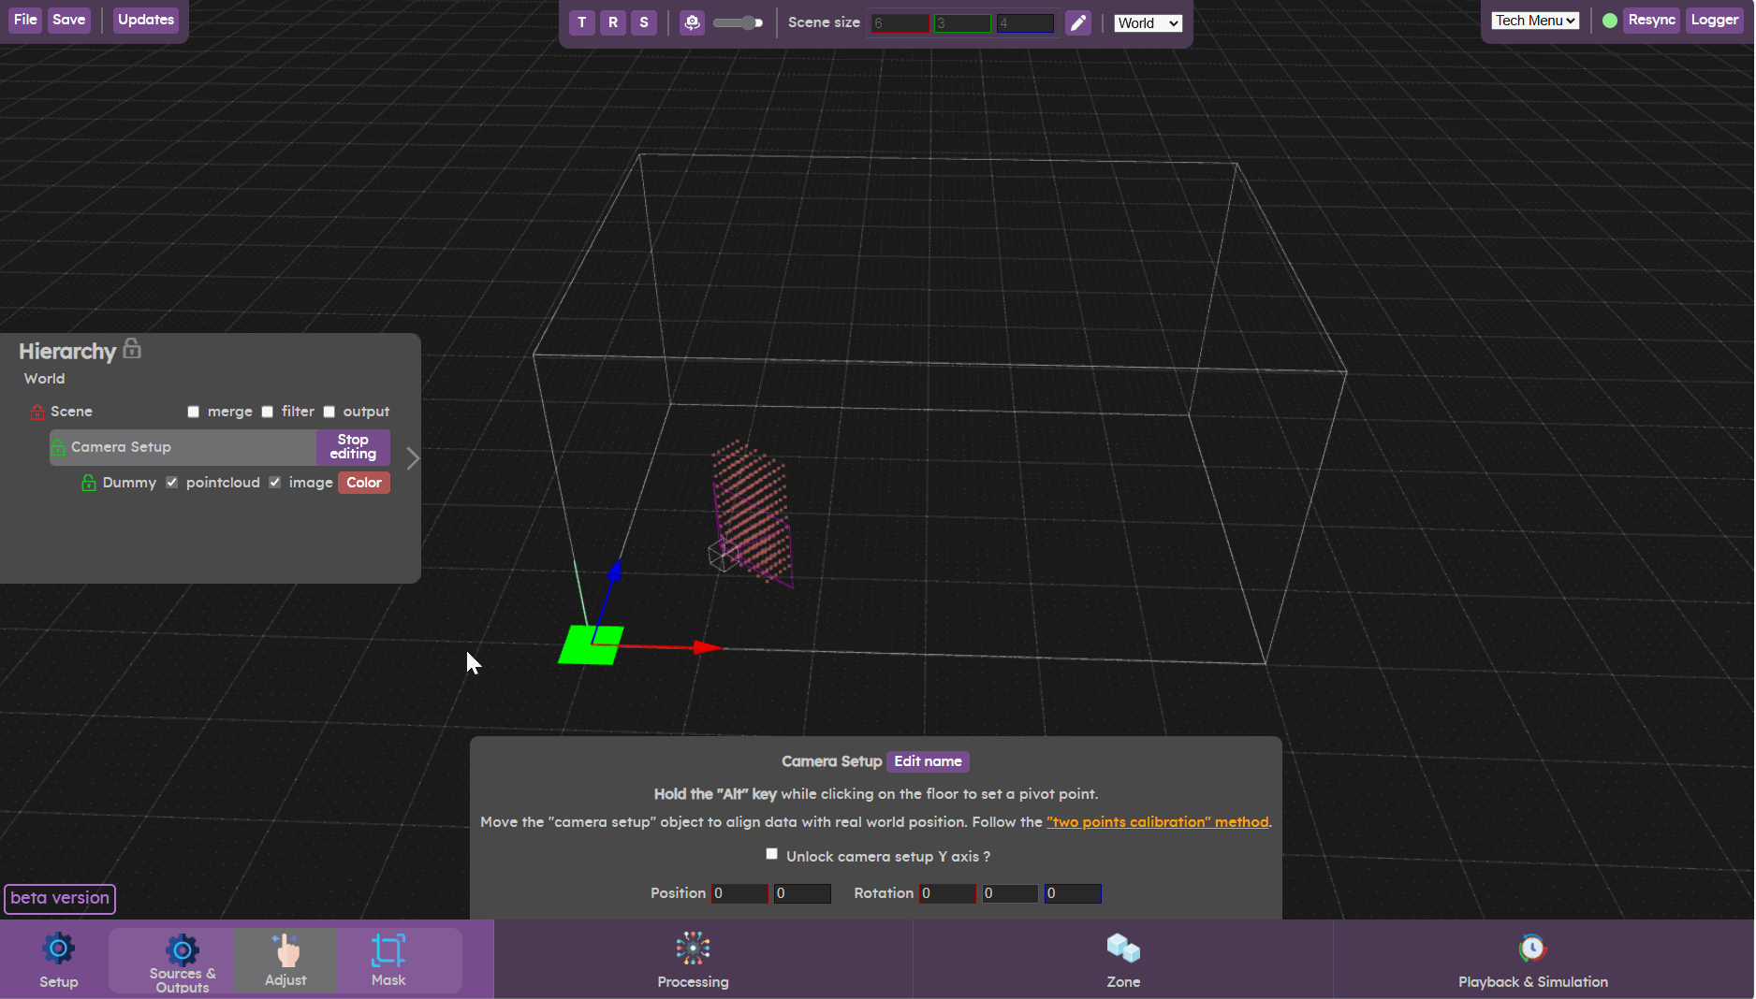The image size is (1756, 999).
Task: Expand the Hierarchy panel side chevron
Action: click(413, 457)
